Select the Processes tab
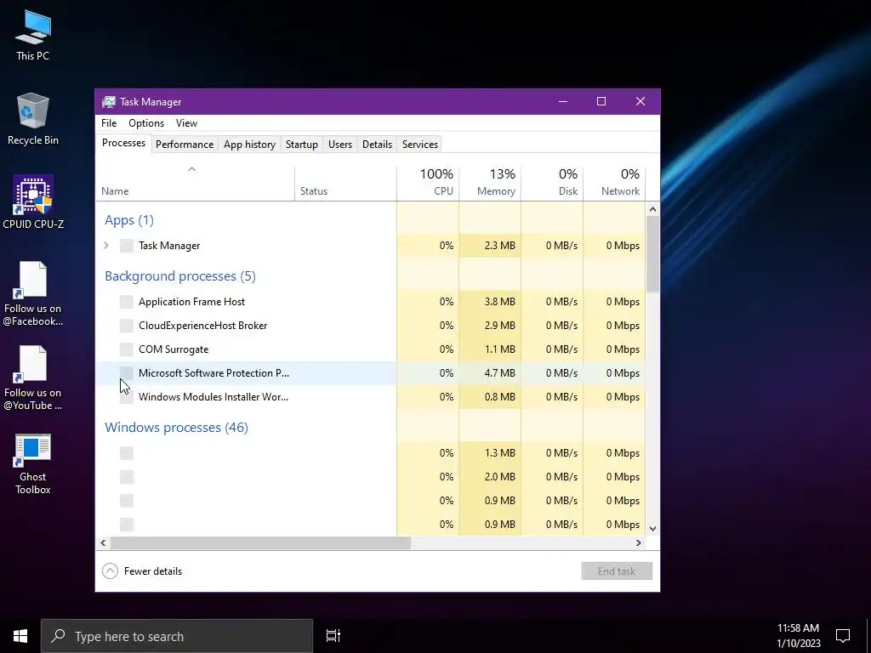This screenshot has width=871, height=653. pyautogui.click(x=123, y=143)
